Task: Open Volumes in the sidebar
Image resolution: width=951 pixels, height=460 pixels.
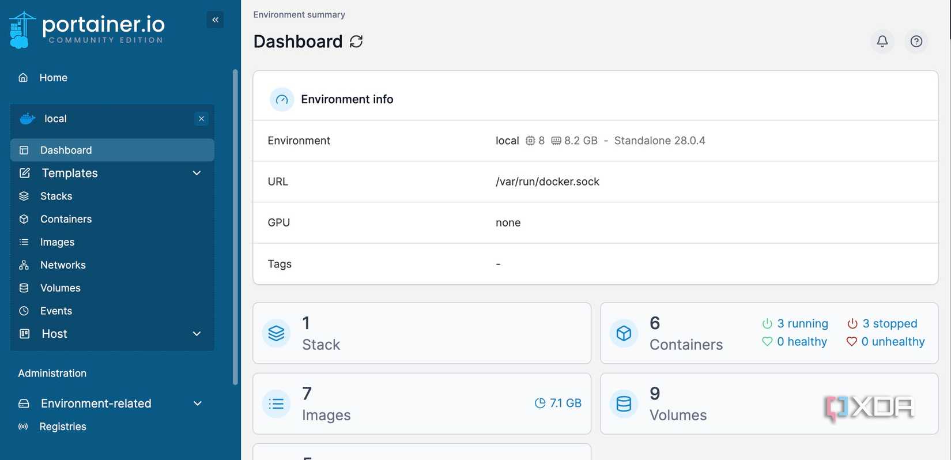Action: click(112, 288)
